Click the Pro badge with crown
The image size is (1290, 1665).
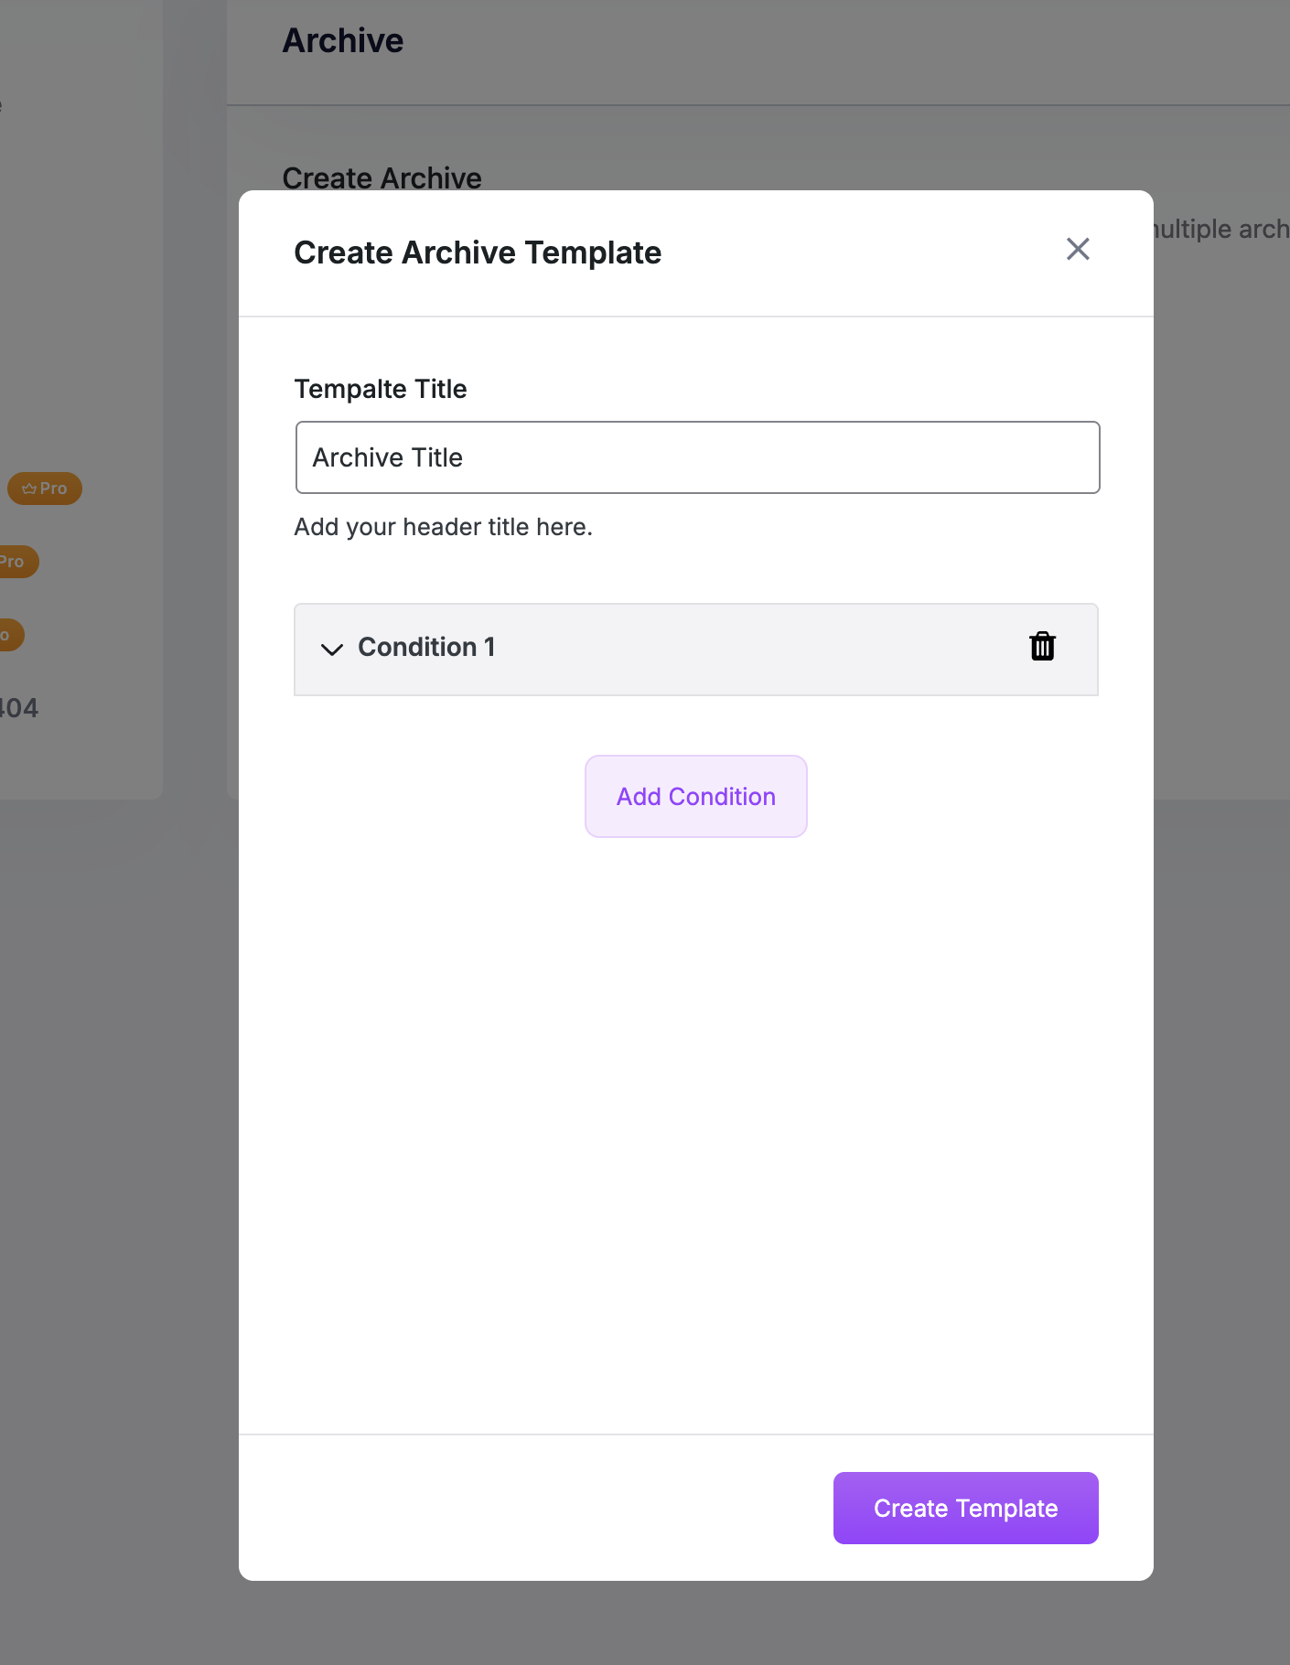pyautogui.click(x=45, y=489)
